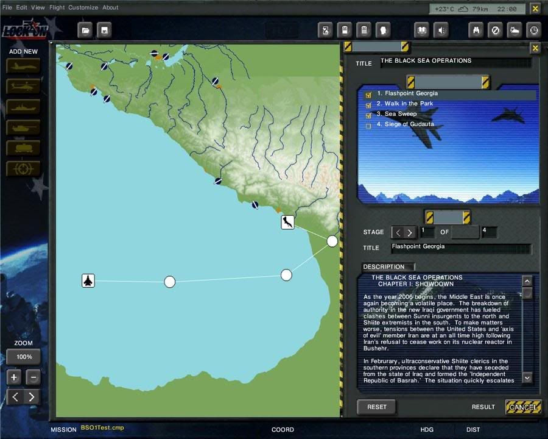Toggle the Flashpoint Georgia checkbox
548x439 pixels.
[368, 95]
